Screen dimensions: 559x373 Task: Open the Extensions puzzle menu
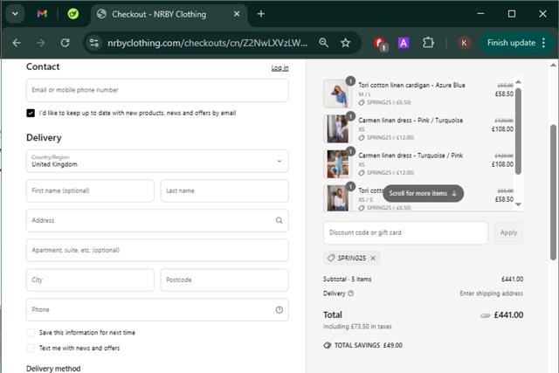428,43
